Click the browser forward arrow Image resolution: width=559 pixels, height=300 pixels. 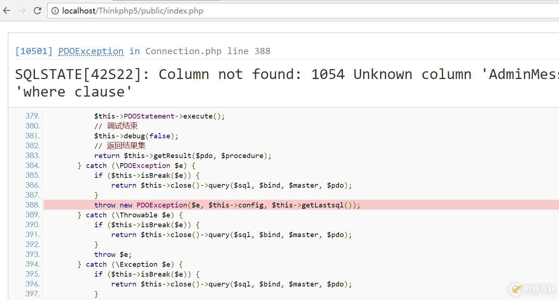(x=22, y=11)
